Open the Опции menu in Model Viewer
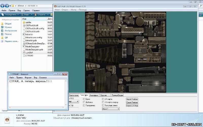This screenshot has height=127, width=203. pyautogui.click(x=65, y=10)
